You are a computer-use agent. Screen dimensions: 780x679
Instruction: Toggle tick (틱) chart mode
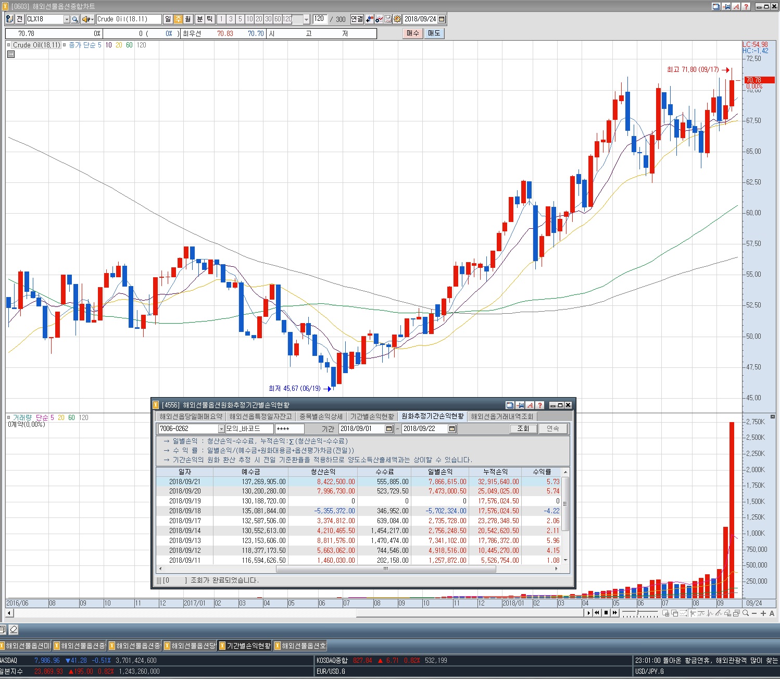[x=209, y=19]
